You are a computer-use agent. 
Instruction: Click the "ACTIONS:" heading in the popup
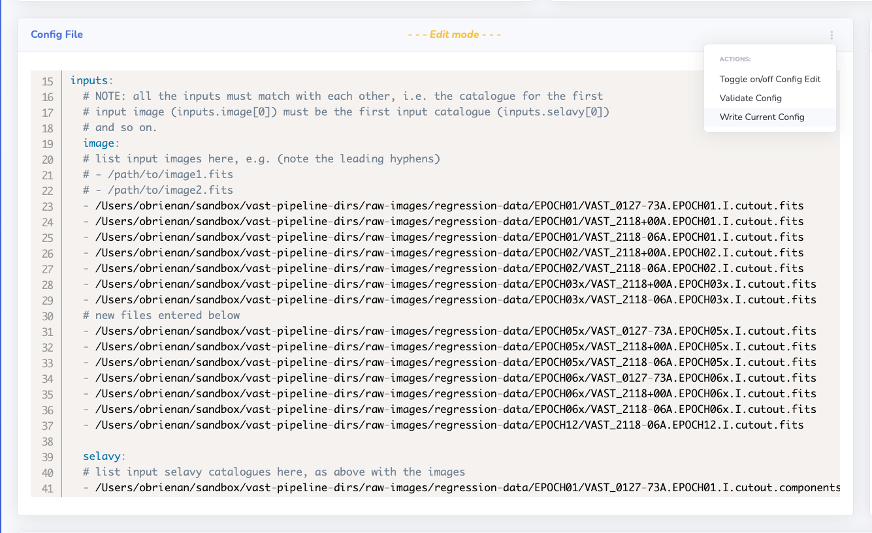point(735,59)
